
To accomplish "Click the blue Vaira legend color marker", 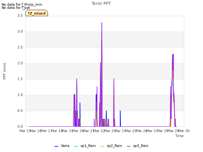I will click(x=56, y=146).
